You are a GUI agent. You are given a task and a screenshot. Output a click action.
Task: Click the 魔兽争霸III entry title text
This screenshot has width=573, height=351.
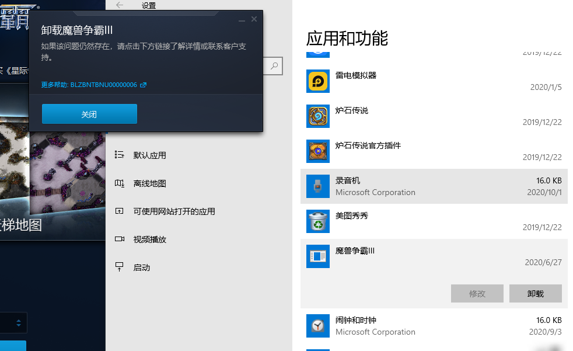click(x=355, y=251)
